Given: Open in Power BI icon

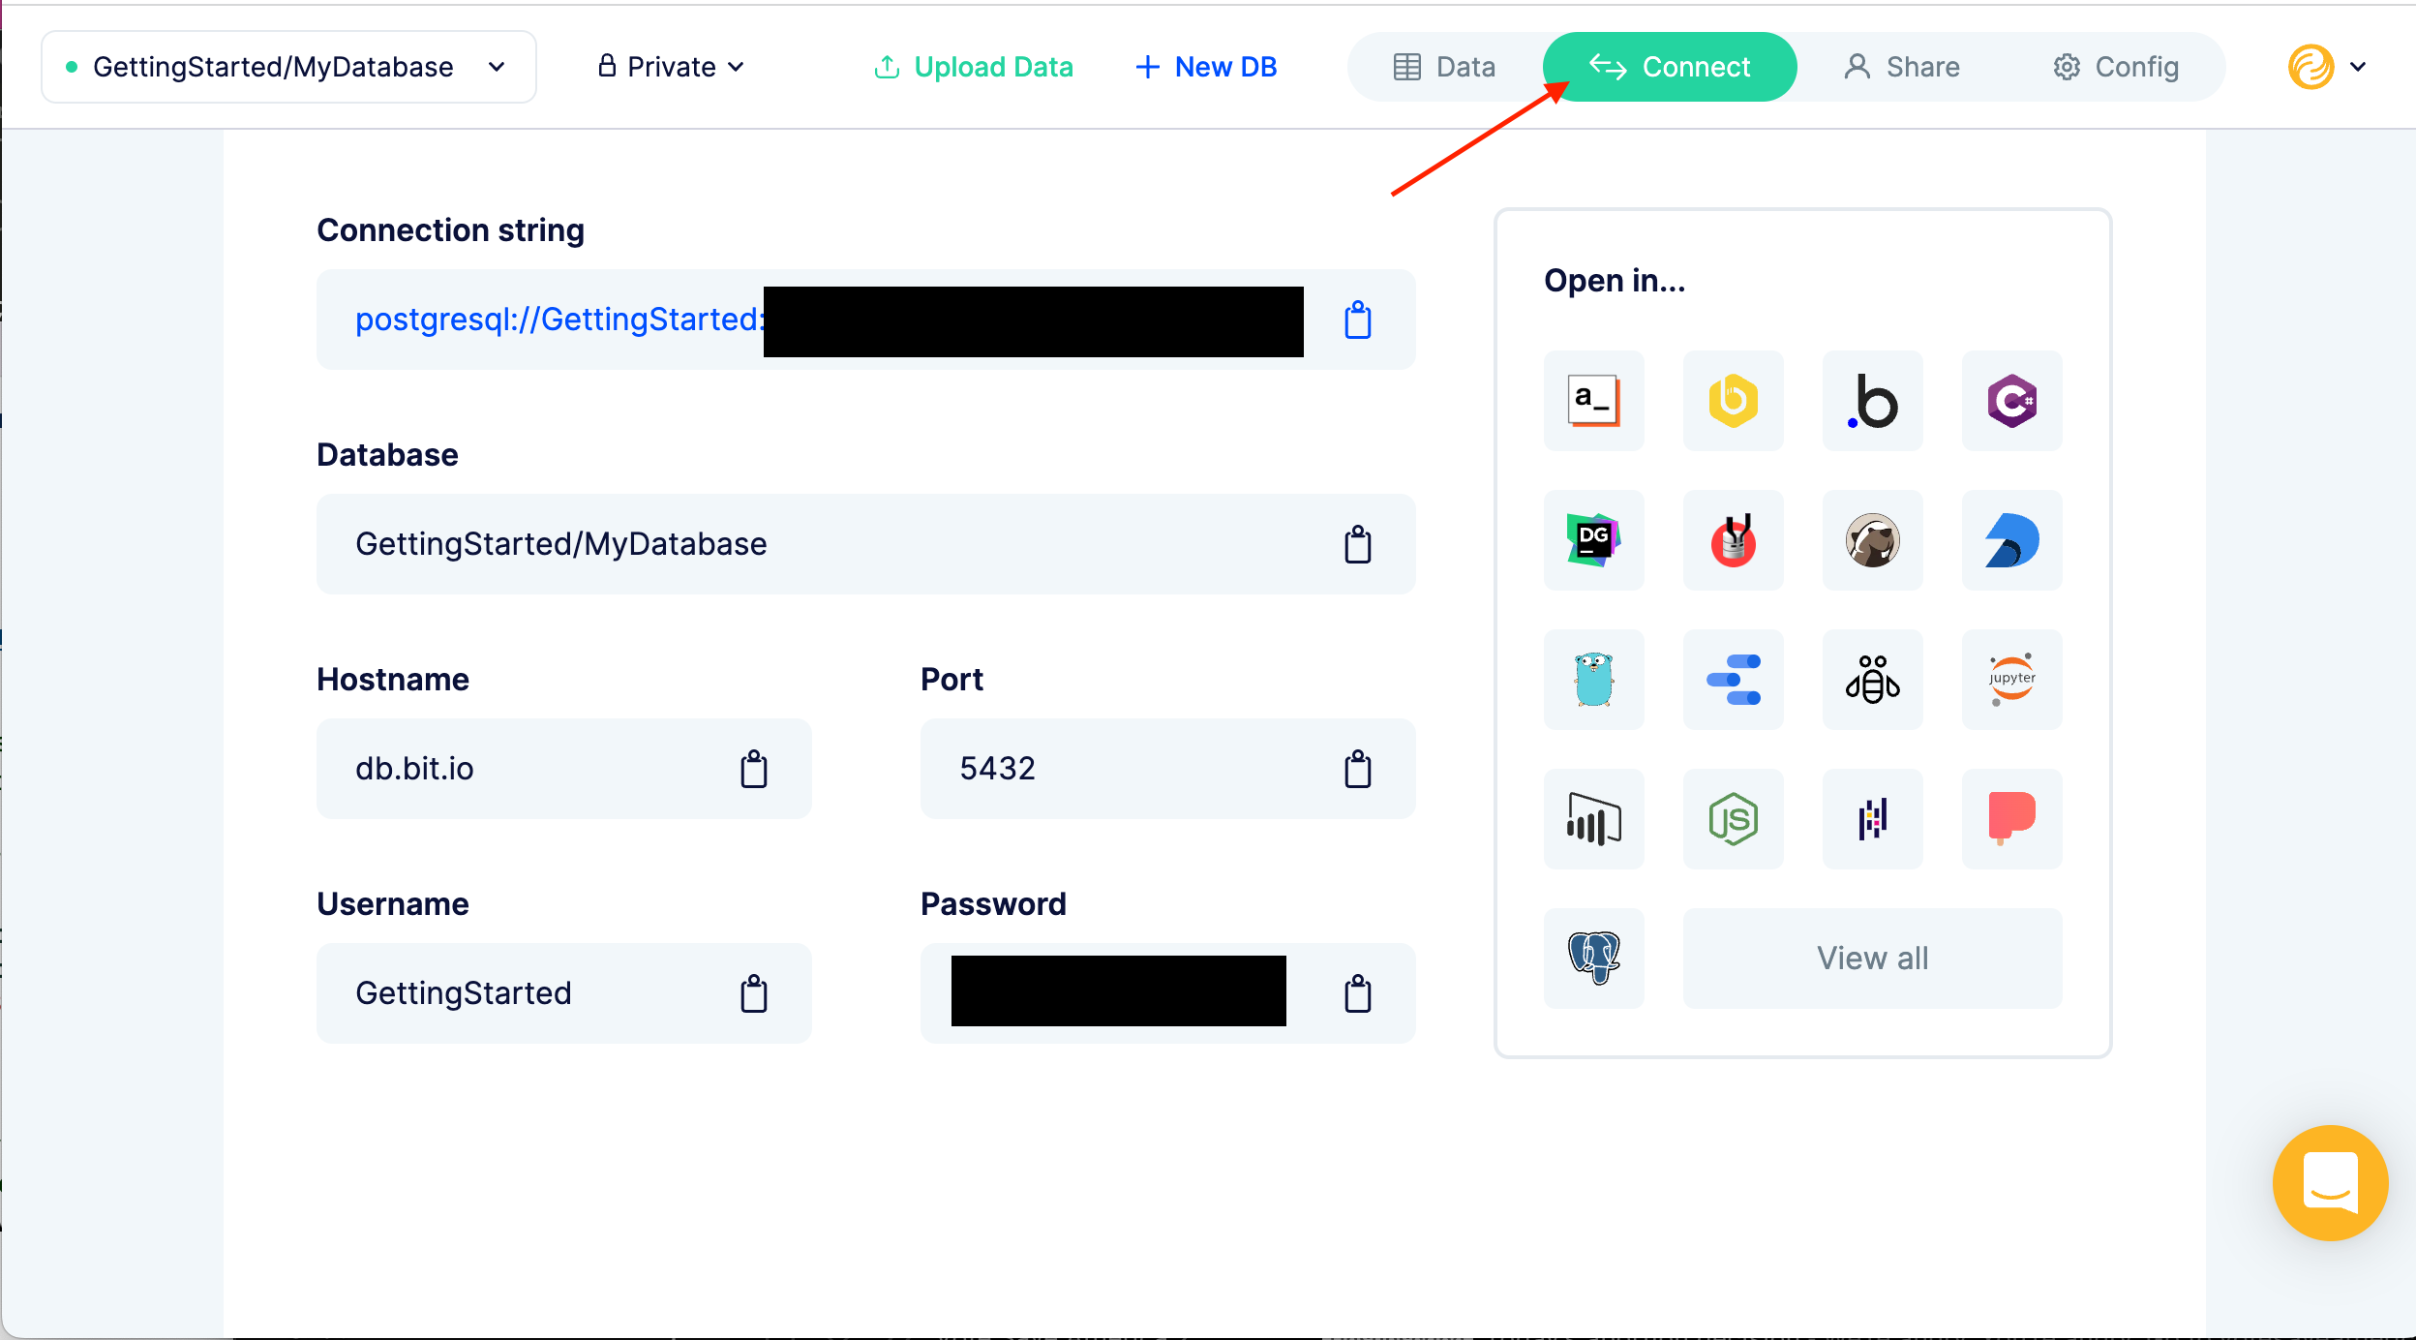Looking at the screenshot, I should [x=1593, y=819].
